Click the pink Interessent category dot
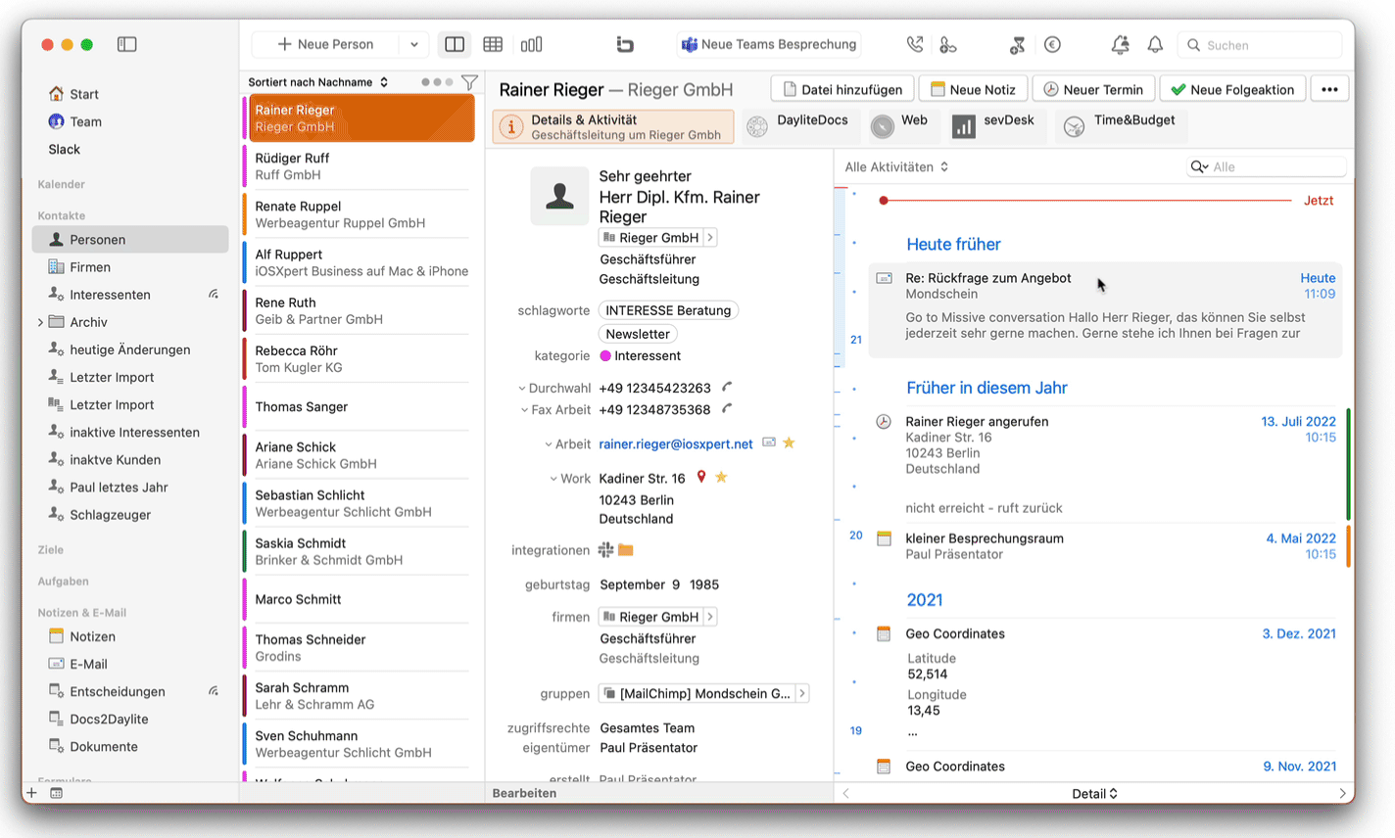The height and width of the screenshot is (838, 1395). coord(605,356)
